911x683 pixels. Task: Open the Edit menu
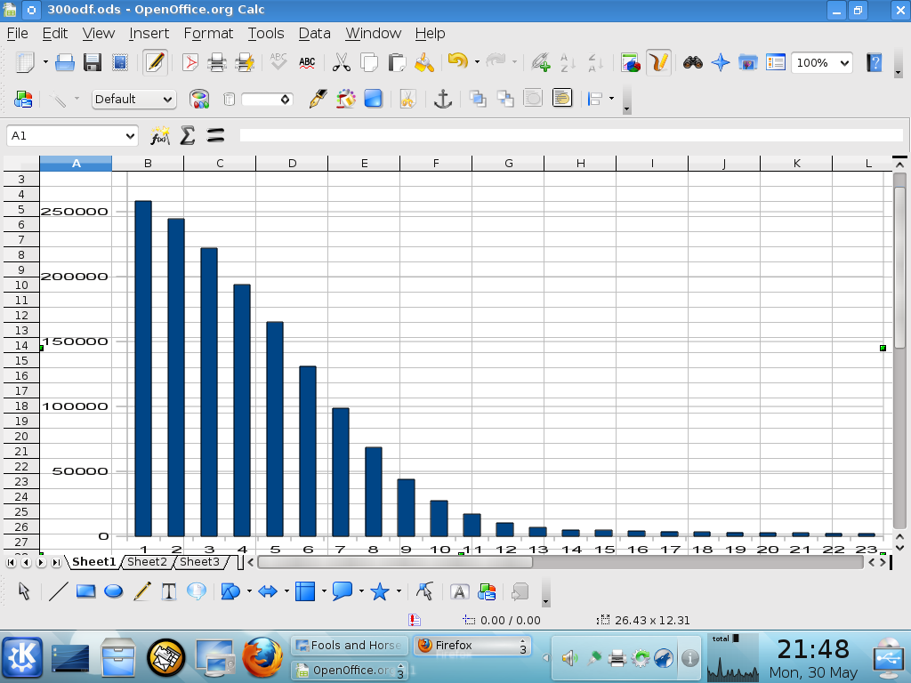pos(55,34)
